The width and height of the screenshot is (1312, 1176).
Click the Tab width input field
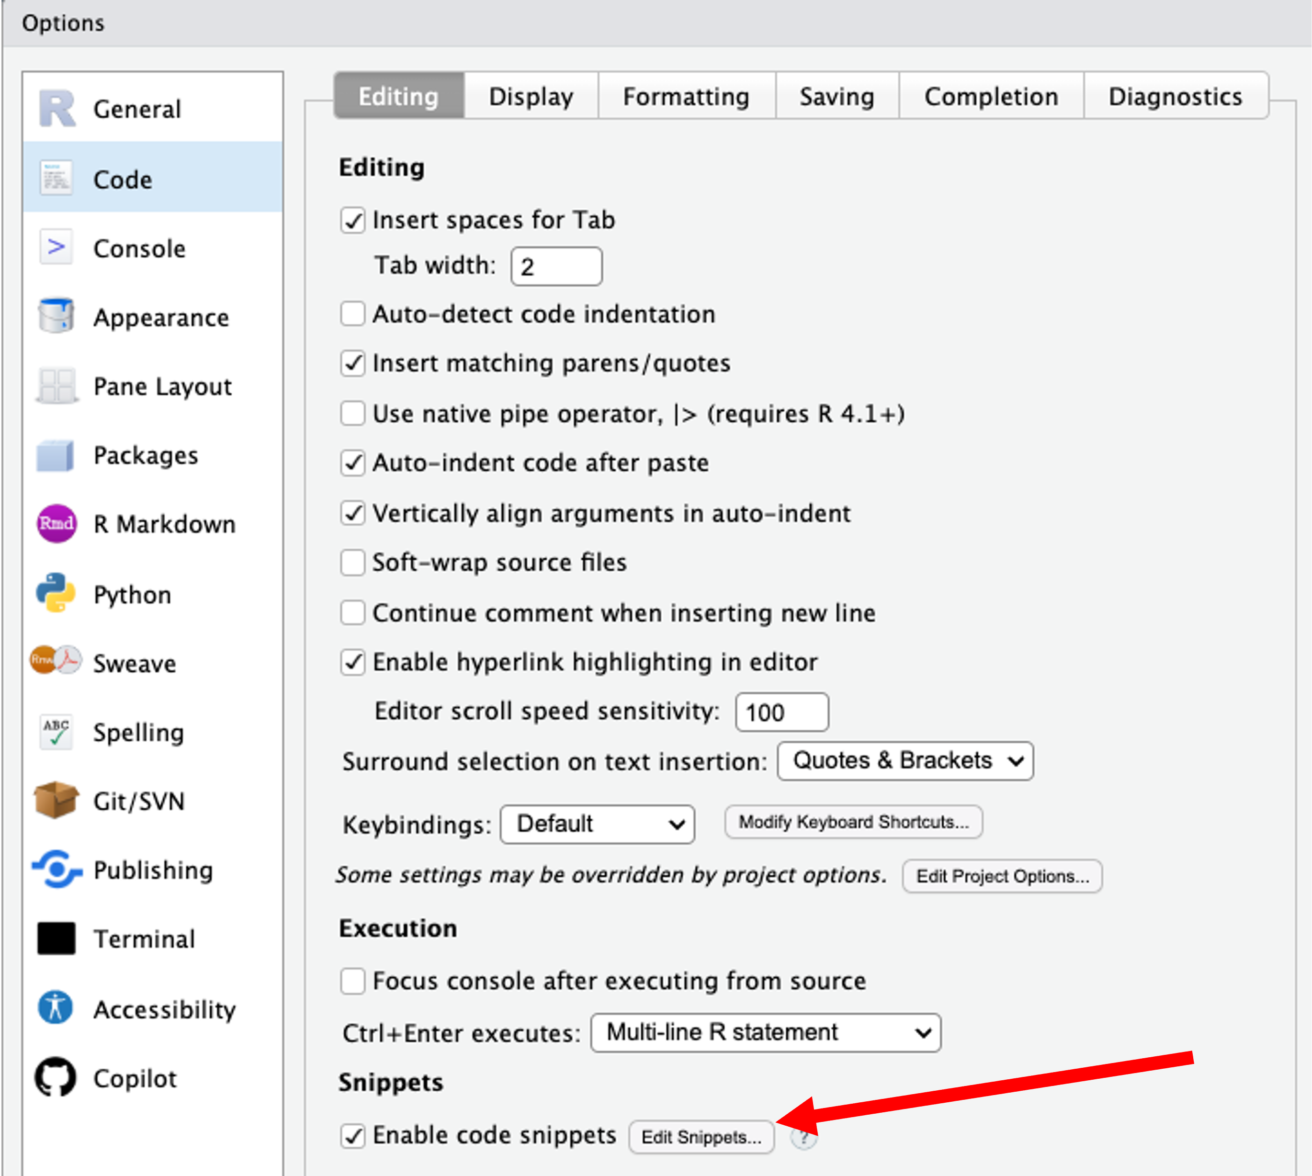tap(556, 266)
